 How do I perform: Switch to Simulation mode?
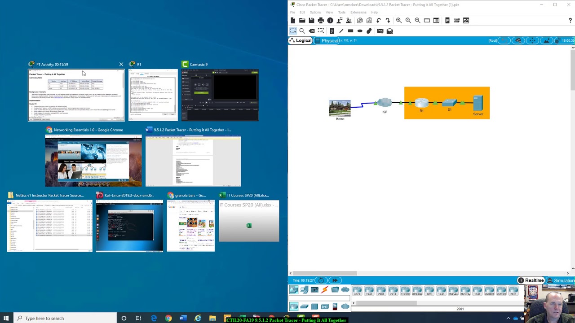tap(561, 280)
